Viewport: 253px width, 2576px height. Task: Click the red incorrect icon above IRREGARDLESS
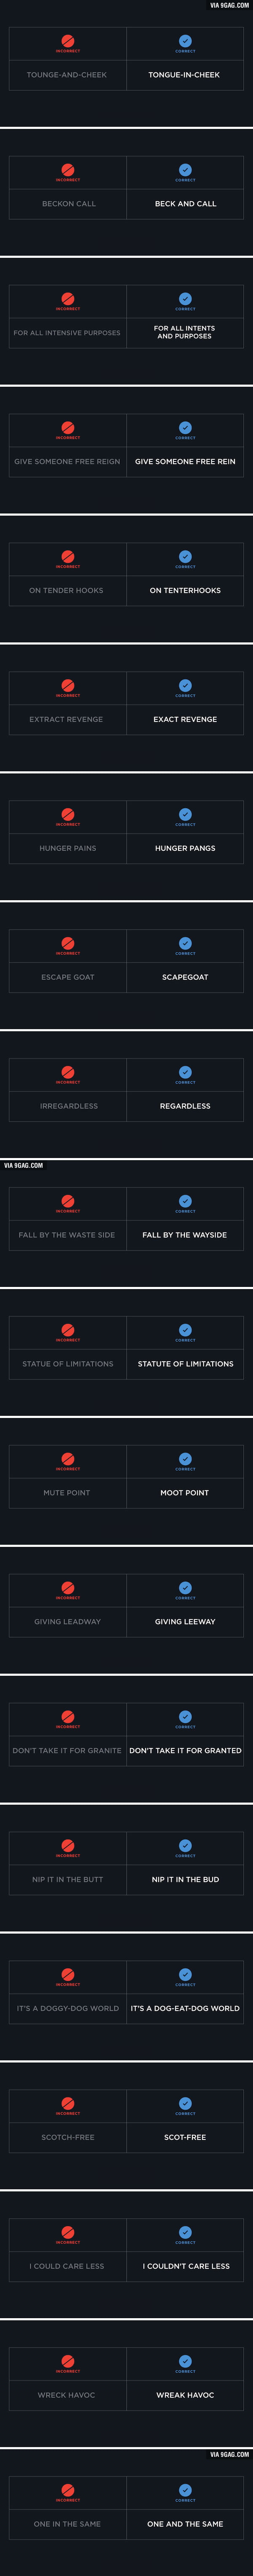68,1072
